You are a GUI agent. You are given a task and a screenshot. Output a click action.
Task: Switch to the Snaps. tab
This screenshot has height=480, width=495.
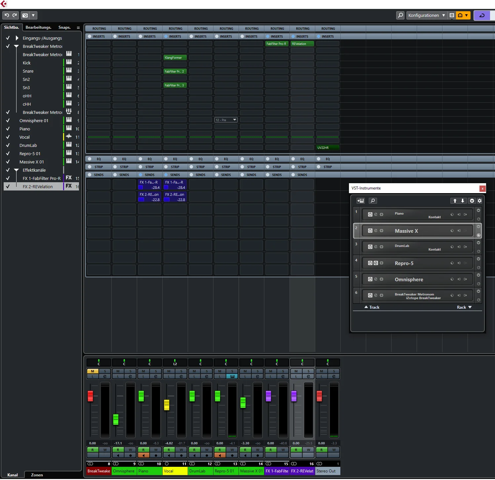coord(64,27)
